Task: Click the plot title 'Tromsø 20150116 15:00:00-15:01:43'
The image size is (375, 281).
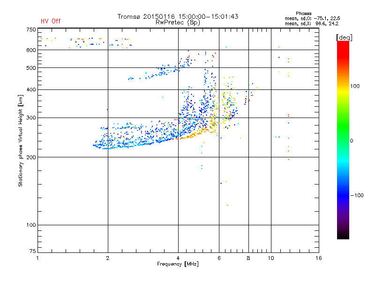Action: pyautogui.click(x=178, y=16)
